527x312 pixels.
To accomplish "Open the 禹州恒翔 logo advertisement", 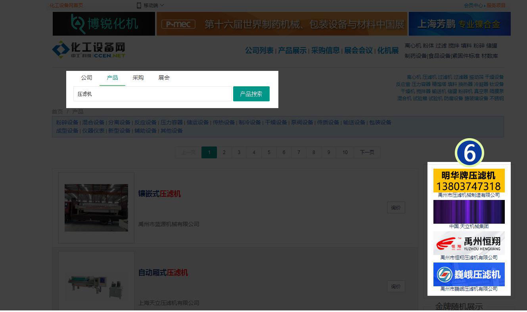I will click(469, 243).
